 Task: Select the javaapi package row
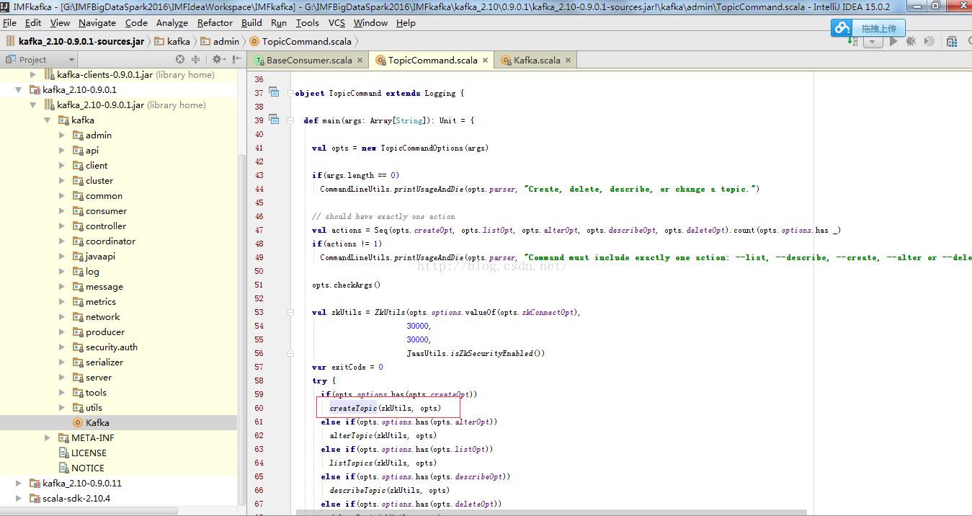click(x=118, y=256)
